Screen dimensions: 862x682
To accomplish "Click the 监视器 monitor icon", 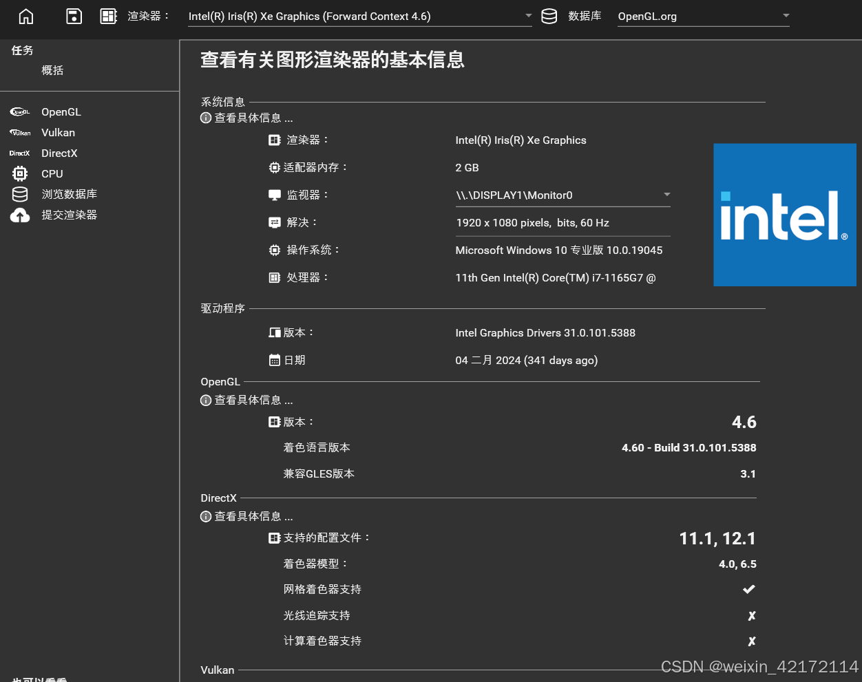I will [x=275, y=195].
